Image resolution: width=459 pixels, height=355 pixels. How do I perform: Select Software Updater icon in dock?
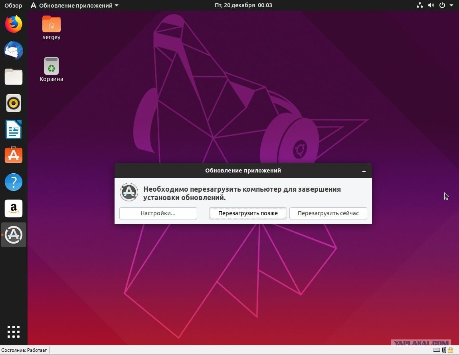[x=14, y=235]
